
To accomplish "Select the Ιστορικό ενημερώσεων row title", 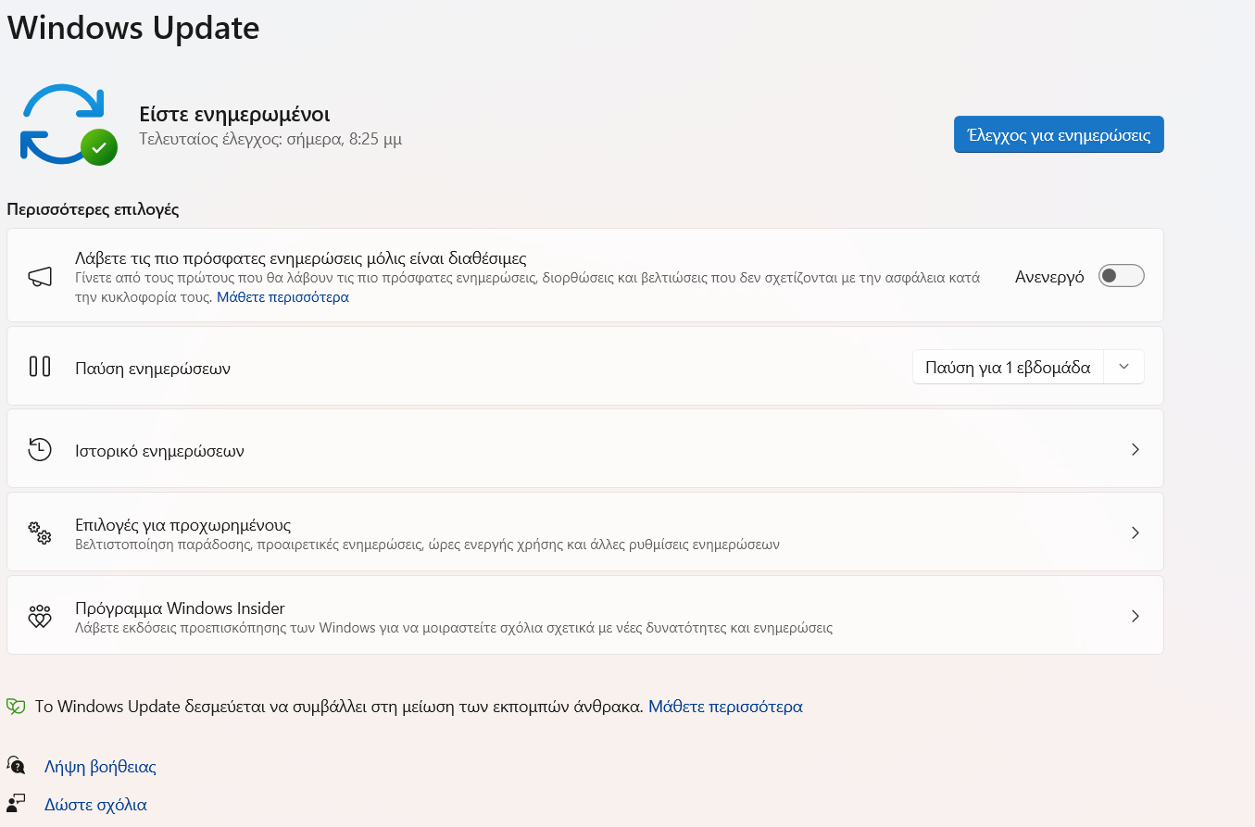I will point(159,451).
